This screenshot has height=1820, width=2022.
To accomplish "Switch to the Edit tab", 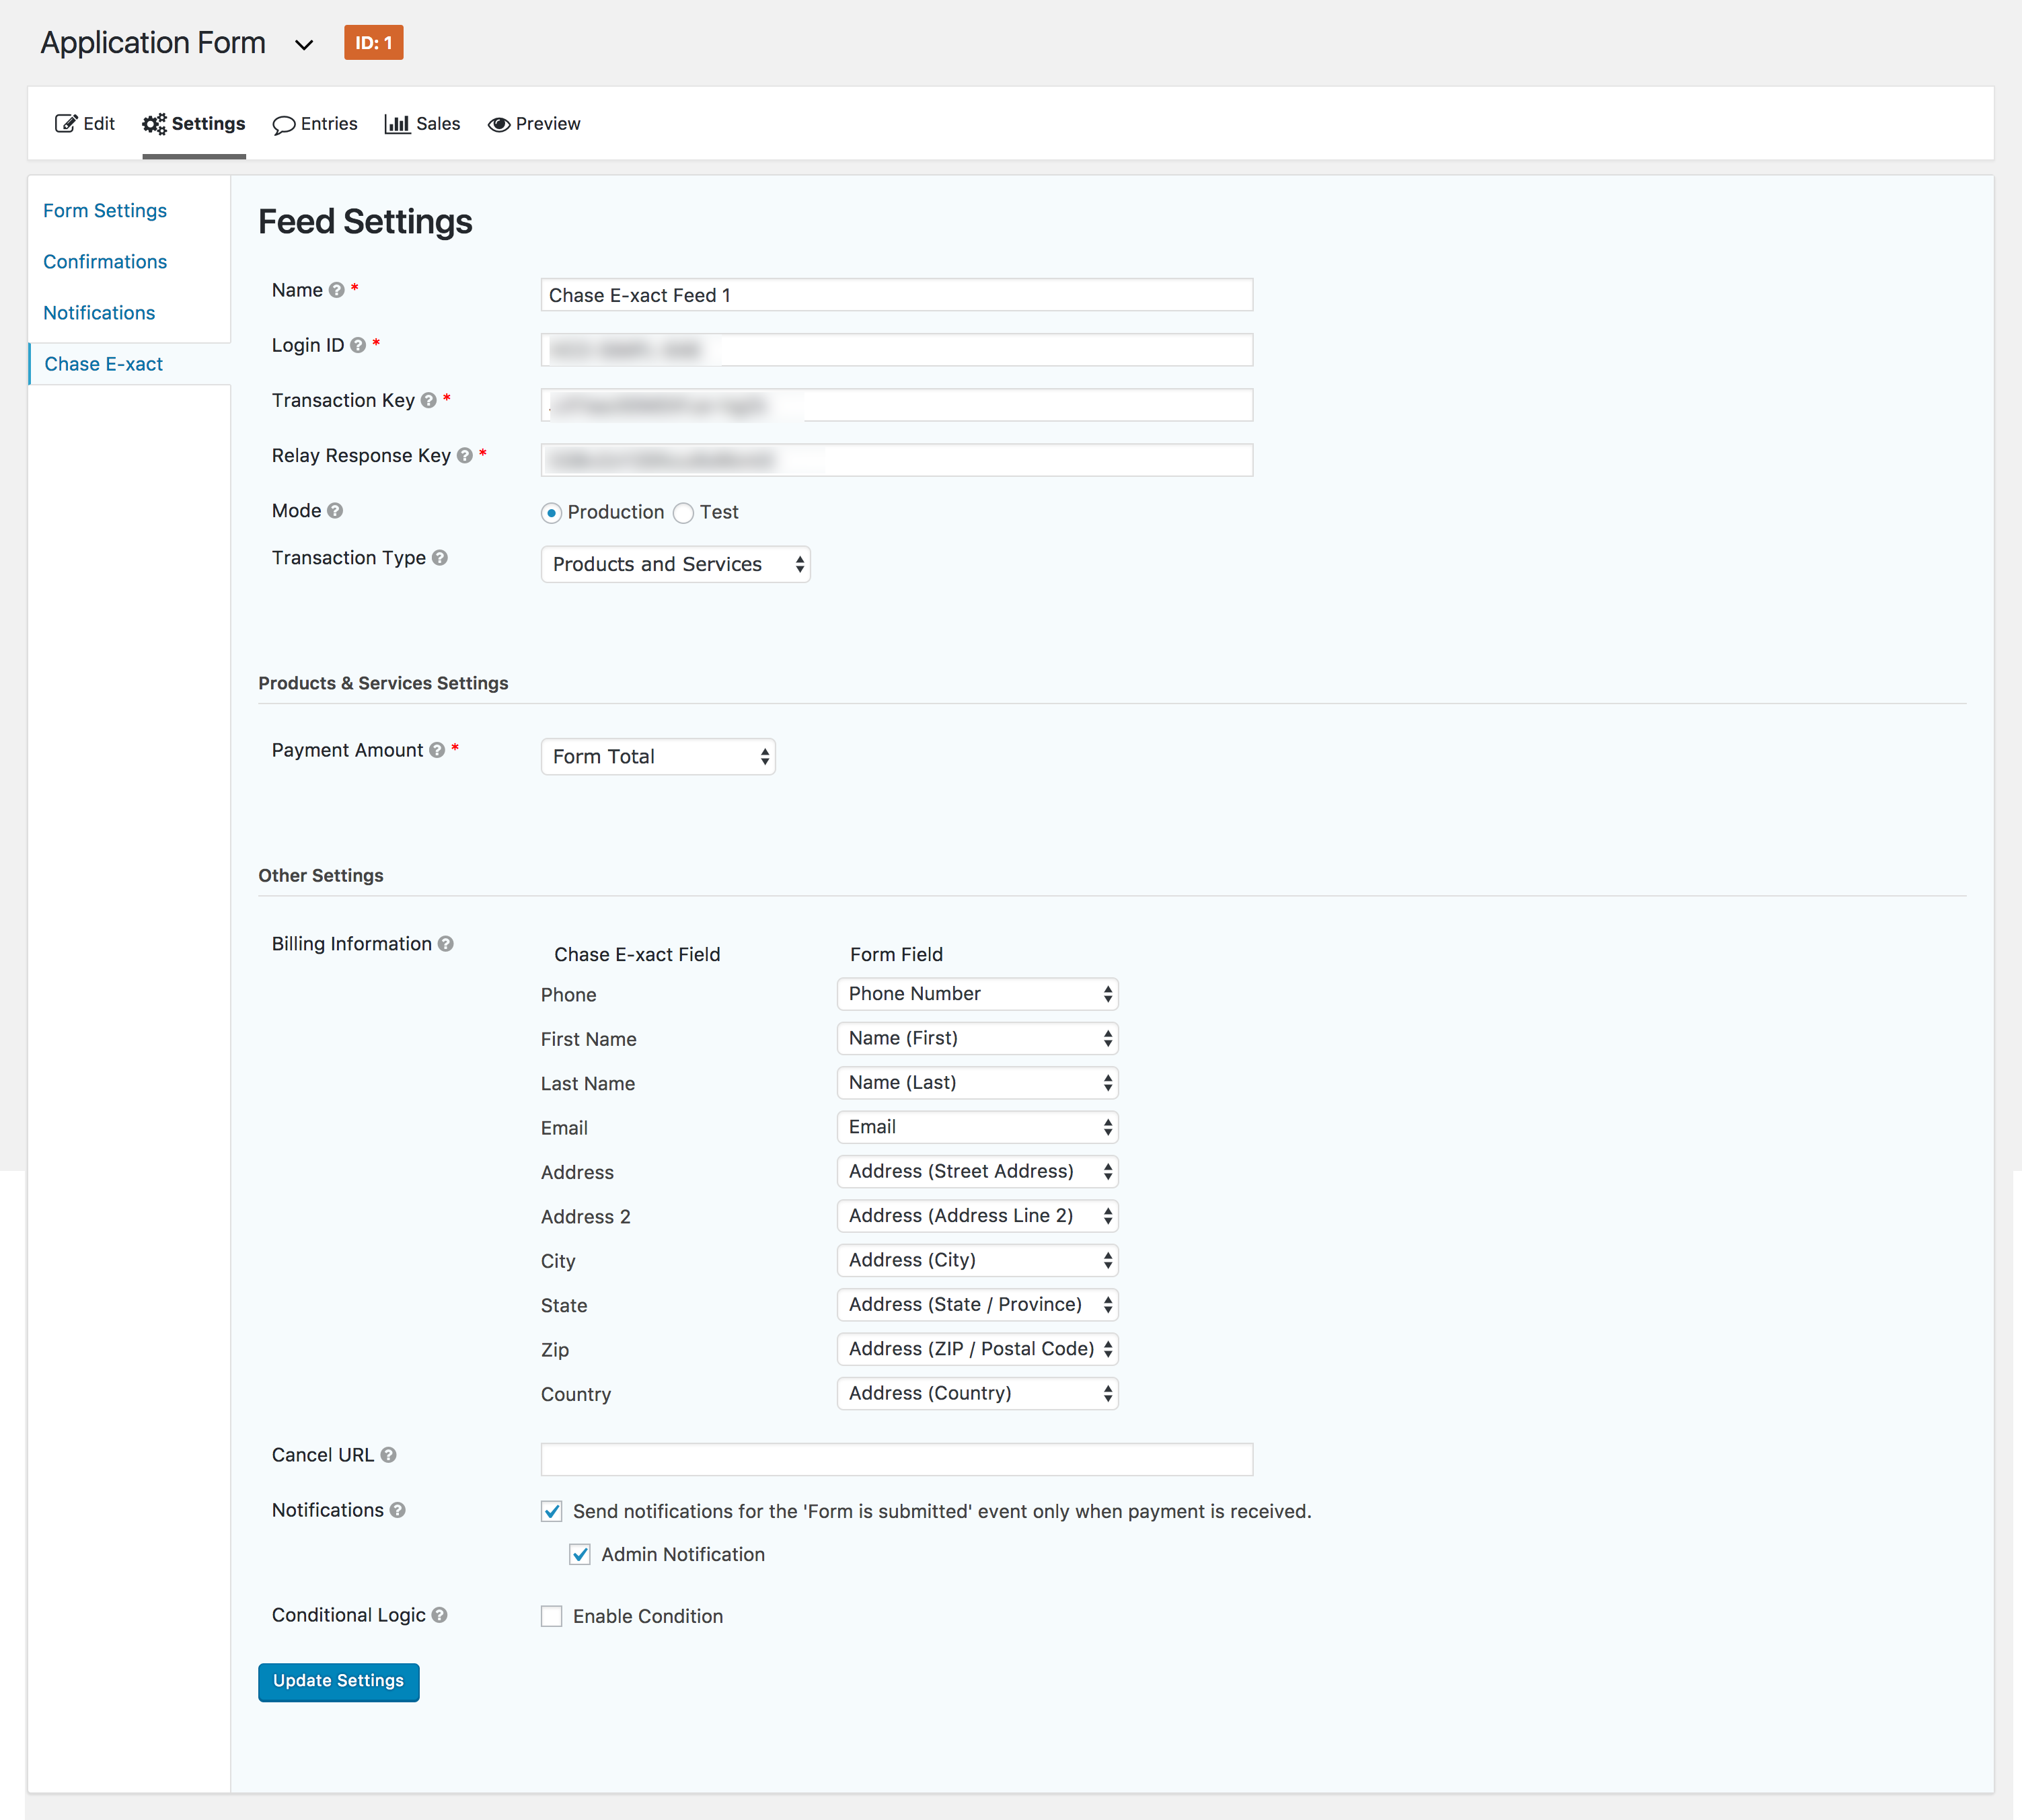I will point(85,124).
